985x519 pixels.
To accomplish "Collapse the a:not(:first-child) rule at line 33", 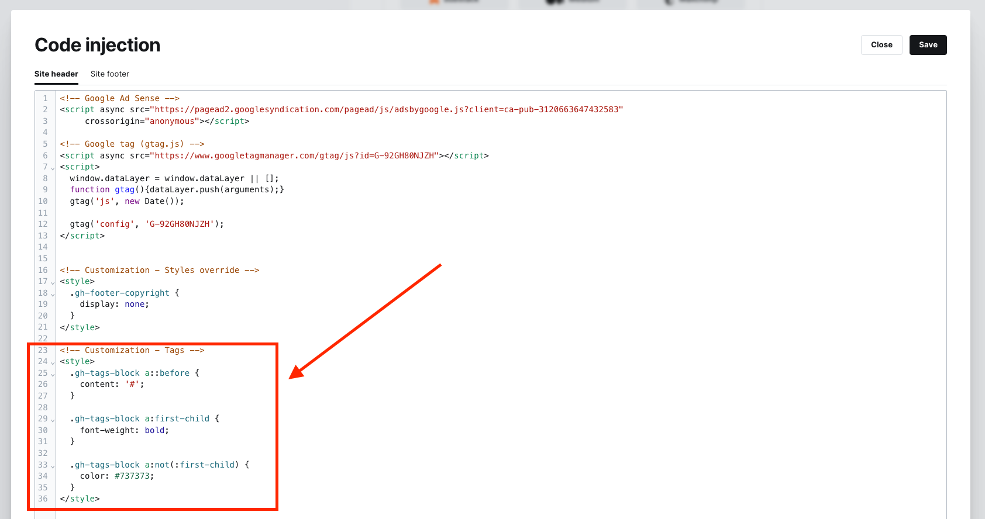I will click(x=53, y=466).
